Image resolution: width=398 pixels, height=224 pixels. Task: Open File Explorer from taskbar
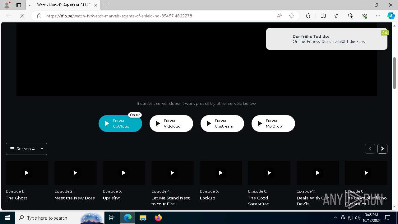pos(143,218)
